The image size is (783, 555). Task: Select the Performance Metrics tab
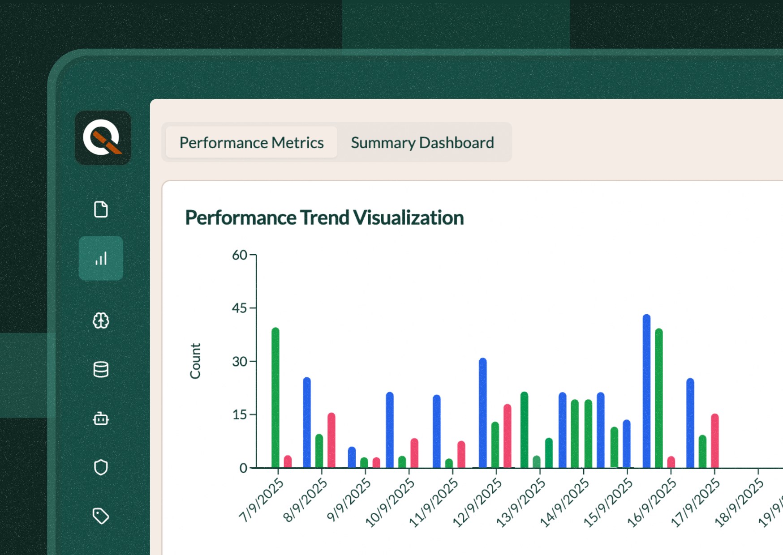pyautogui.click(x=251, y=142)
